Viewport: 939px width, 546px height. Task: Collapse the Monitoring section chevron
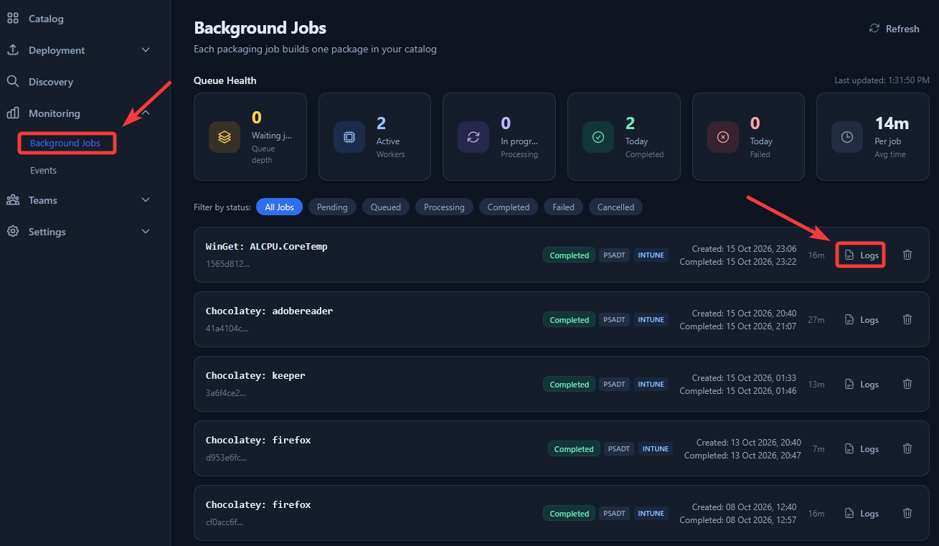coord(146,113)
